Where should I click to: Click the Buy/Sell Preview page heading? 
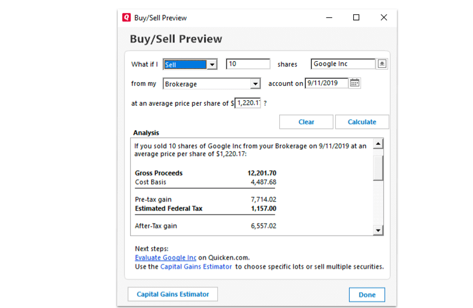(176, 39)
